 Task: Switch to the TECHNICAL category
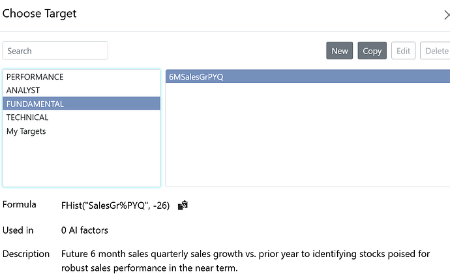click(x=27, y=117)
